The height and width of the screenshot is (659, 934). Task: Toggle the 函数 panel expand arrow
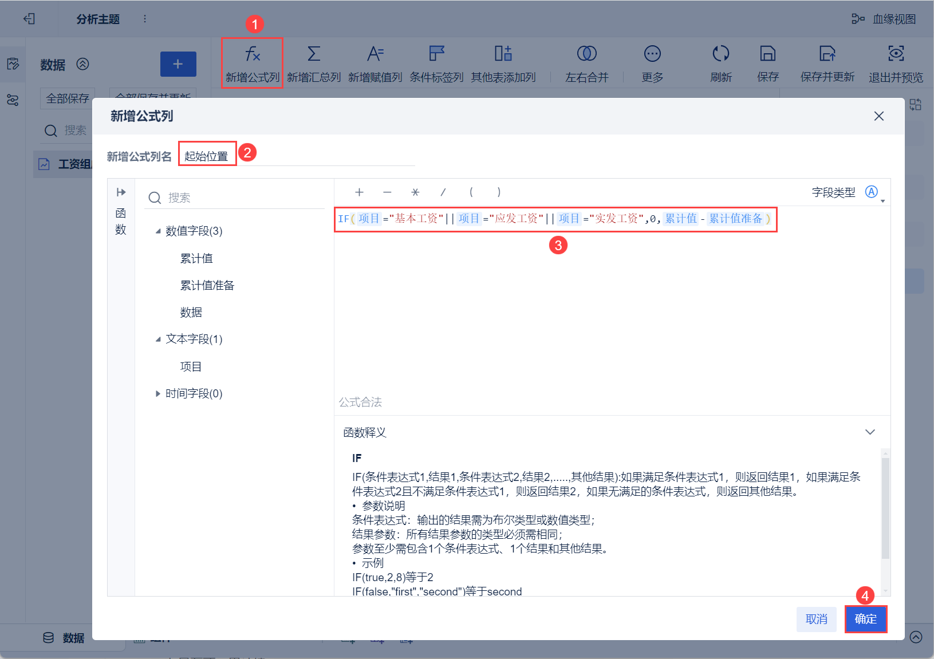point(121,192)
